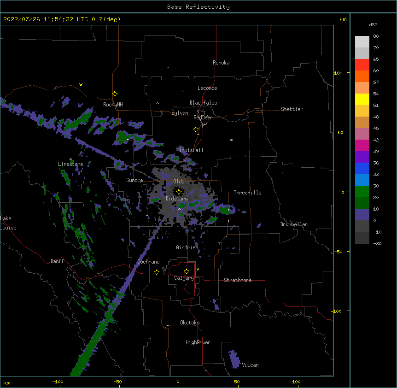Click the Strathmore label
The height and width of the screenshot is (388, 397).
coord(238,280)
